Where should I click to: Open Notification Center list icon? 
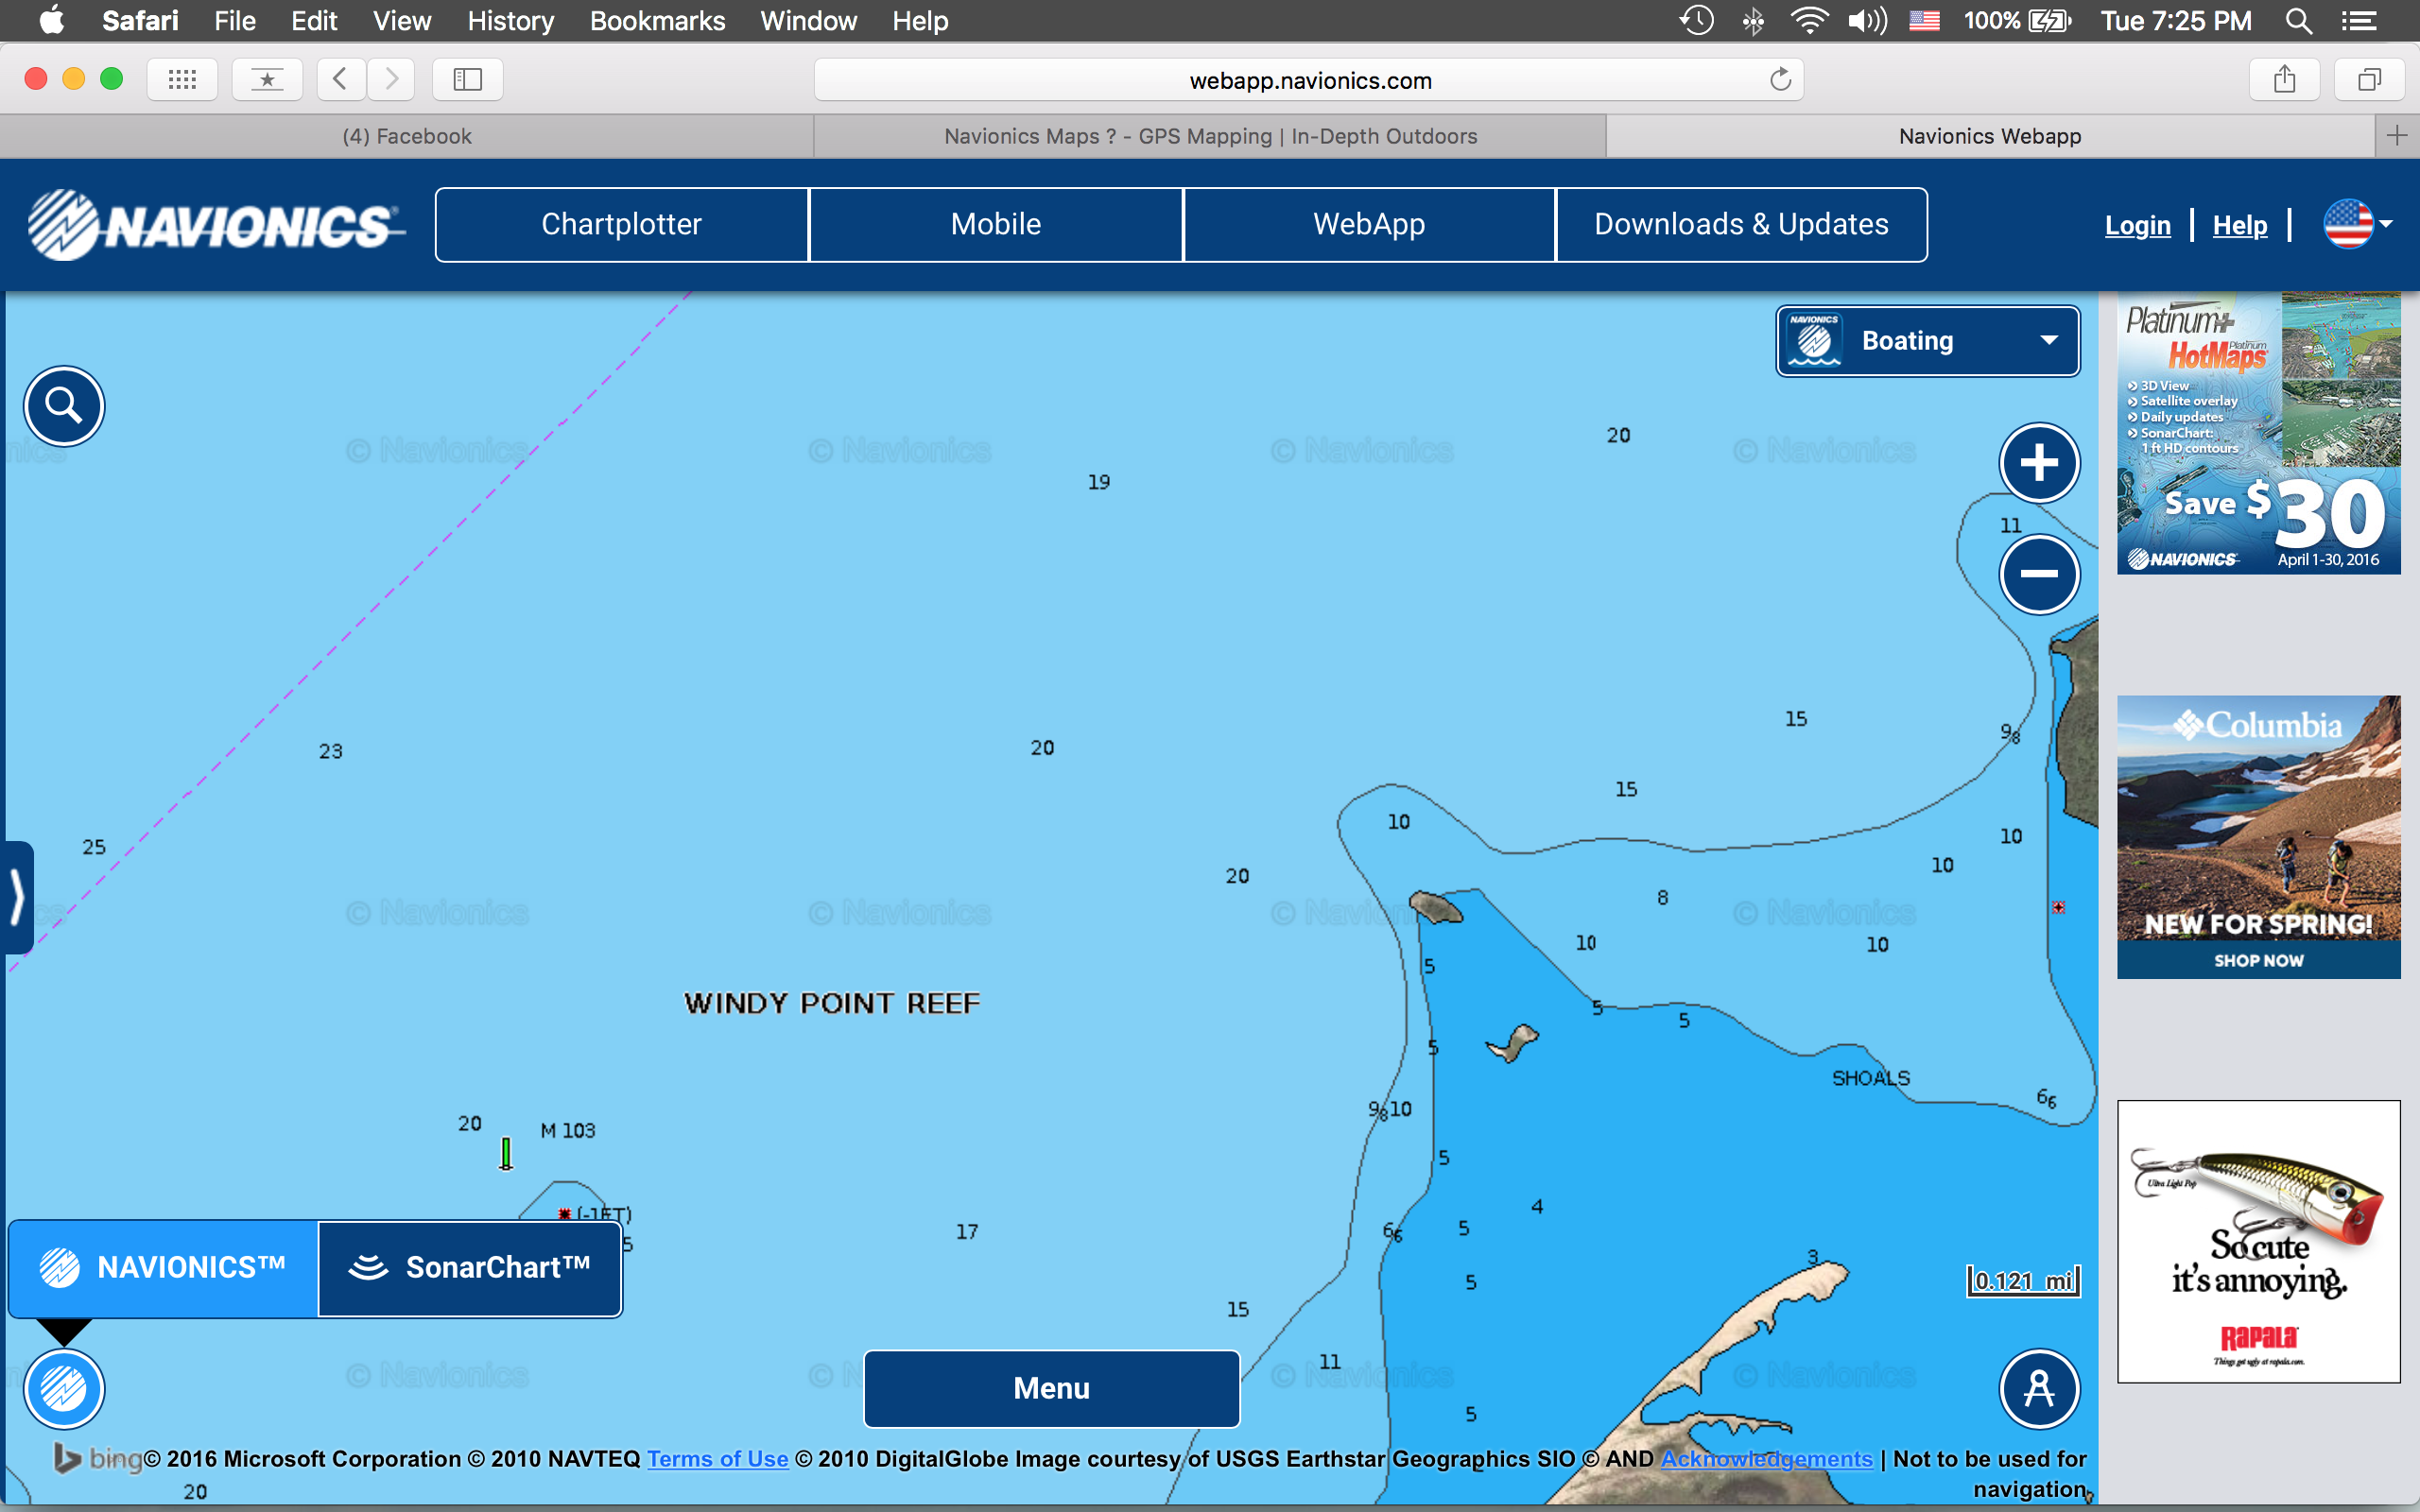pyautogui.click(x=2359, y=21)
